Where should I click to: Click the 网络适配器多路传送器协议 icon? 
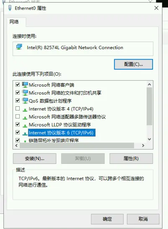coord(25,117)
